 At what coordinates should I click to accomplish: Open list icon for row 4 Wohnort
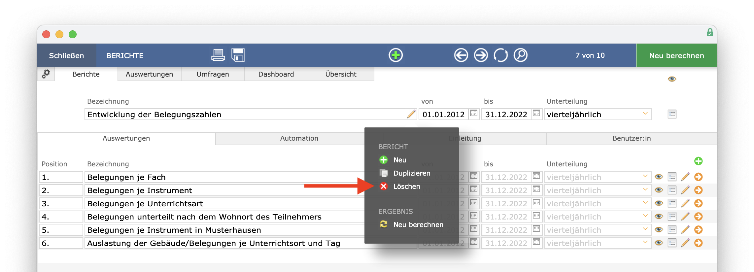672,217
